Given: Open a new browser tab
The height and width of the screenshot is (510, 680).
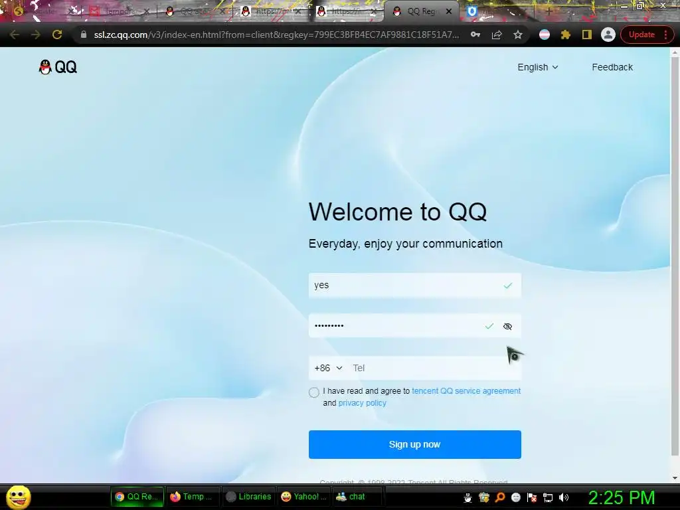Looking at the screenshot, I should point(549,12).
